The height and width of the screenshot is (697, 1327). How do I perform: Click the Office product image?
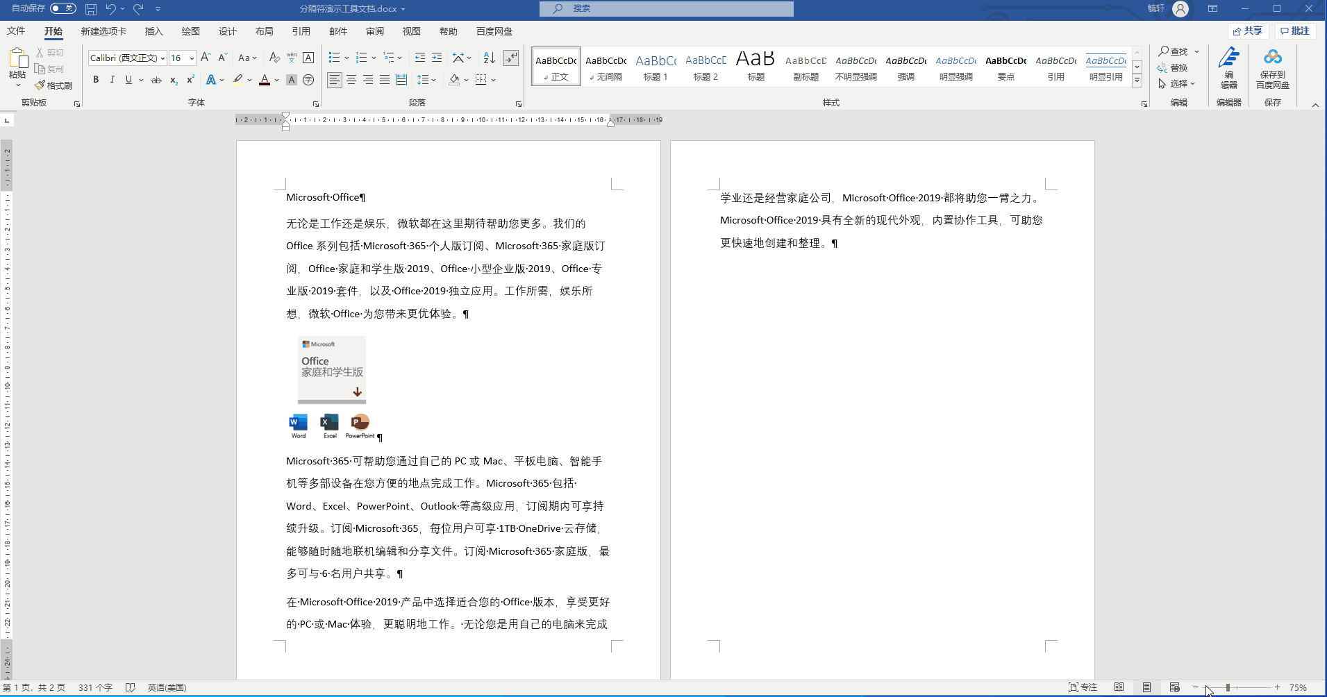pyautogui.click(x=332, y=388)
